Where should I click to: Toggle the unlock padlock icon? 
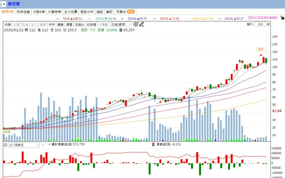[x=282, y=18]
